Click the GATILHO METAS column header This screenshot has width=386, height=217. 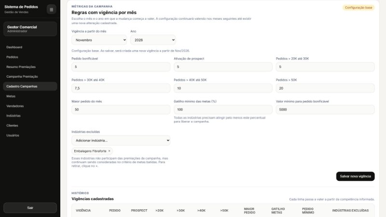coord(278,211)
